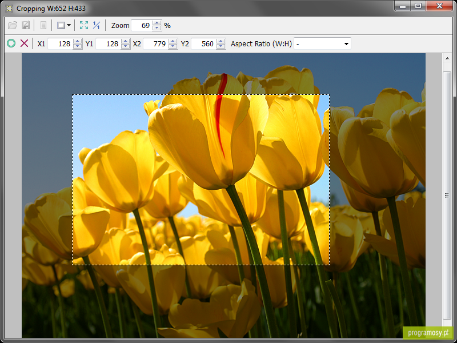Click the X1 coordinate field
This screenshot has height=343, width=457.
click(60, 44)
